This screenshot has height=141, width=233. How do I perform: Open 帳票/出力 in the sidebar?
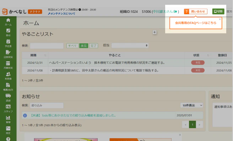tap(8, 87)
